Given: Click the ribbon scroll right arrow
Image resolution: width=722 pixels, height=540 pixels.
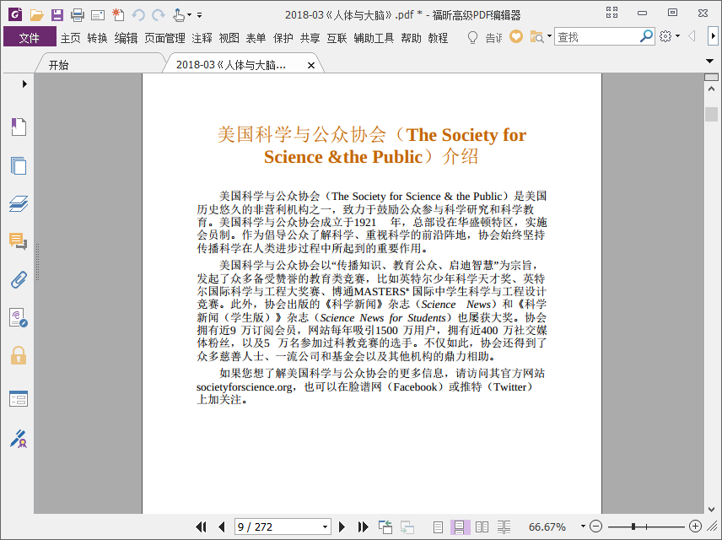Looking at the screenshot, I should tap(713, 36).
